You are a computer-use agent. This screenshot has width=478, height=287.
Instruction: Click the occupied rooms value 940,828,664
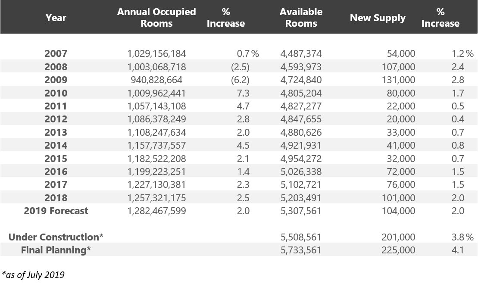point(156,80)
